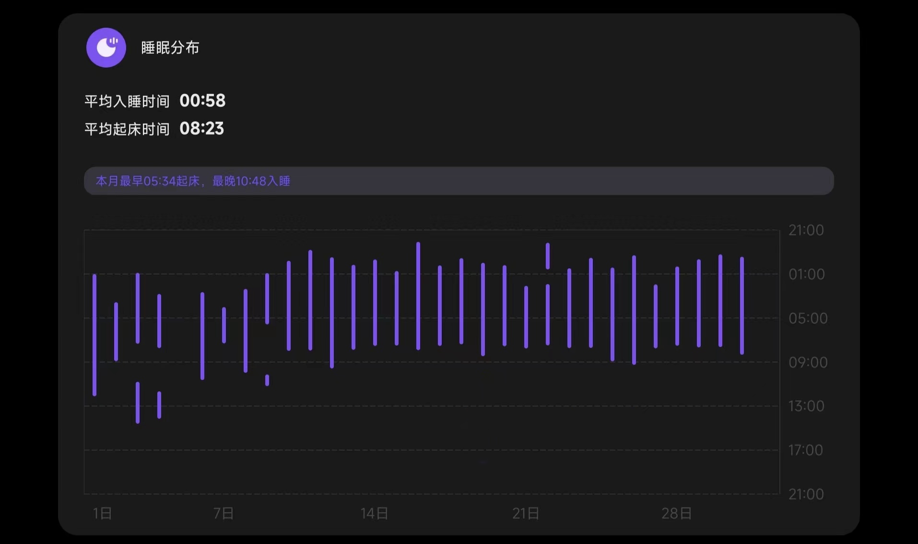Tap the sleep bar above 14日

(x=375, y=302)
